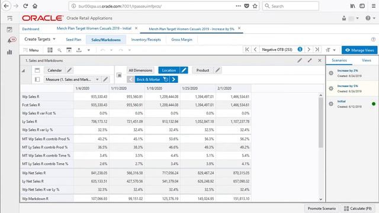
Task: Open page actions three-dots menu
Action: point(238,6)
